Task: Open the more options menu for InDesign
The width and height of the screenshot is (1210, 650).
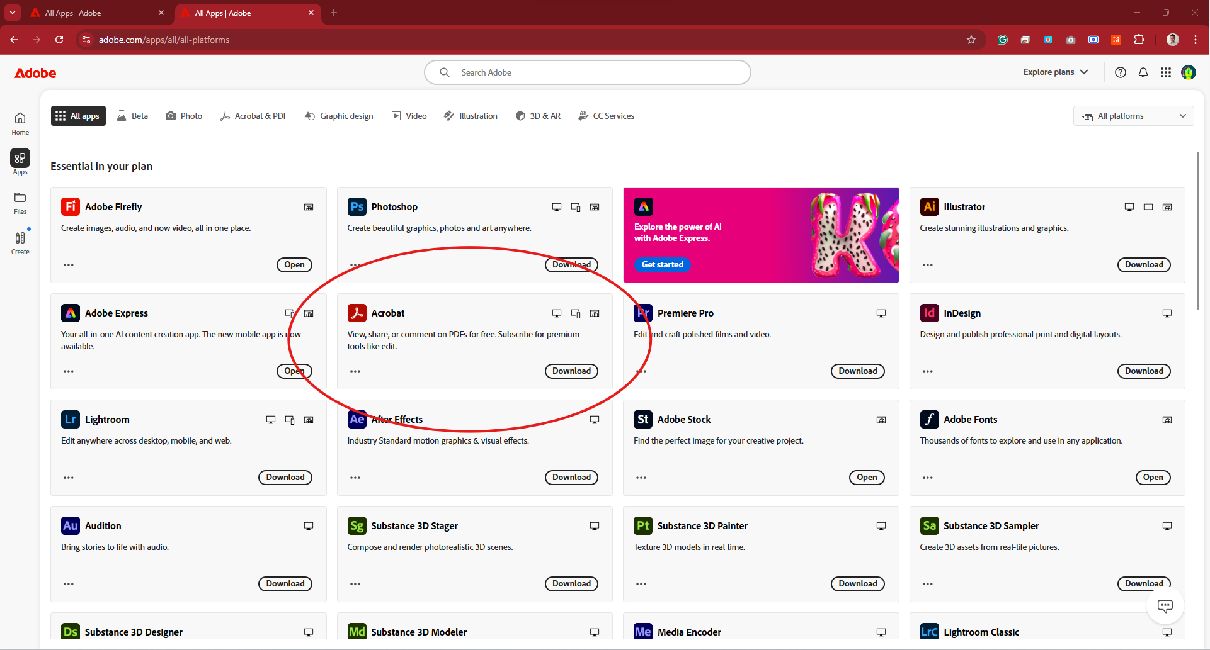Action: click(x=928, y=371)
